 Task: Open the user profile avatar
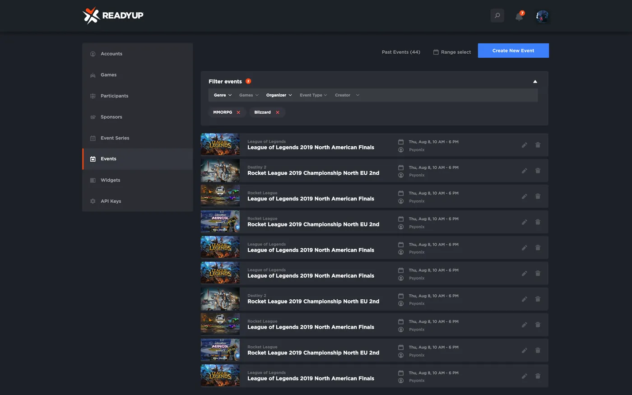542,16
